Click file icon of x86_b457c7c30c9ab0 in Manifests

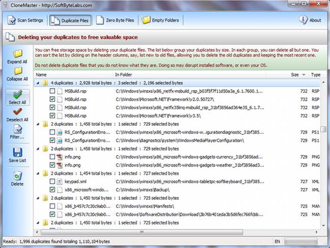coord(60,206)
